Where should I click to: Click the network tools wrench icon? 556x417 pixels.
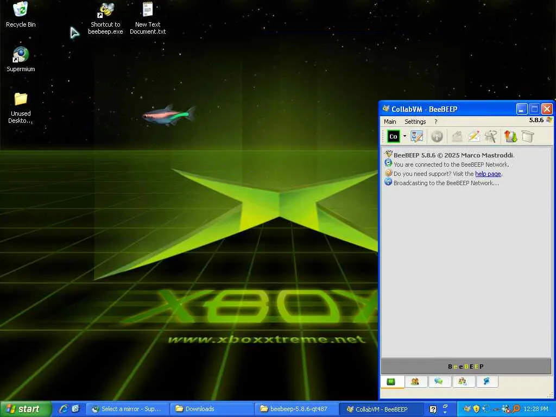pos(491,136)
